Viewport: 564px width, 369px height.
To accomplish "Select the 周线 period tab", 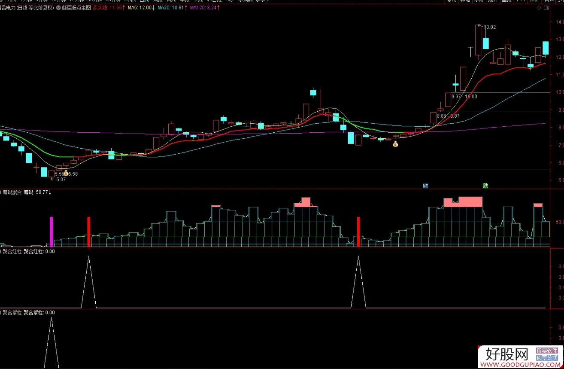I will pyautogui.click(x=158, y=1).
